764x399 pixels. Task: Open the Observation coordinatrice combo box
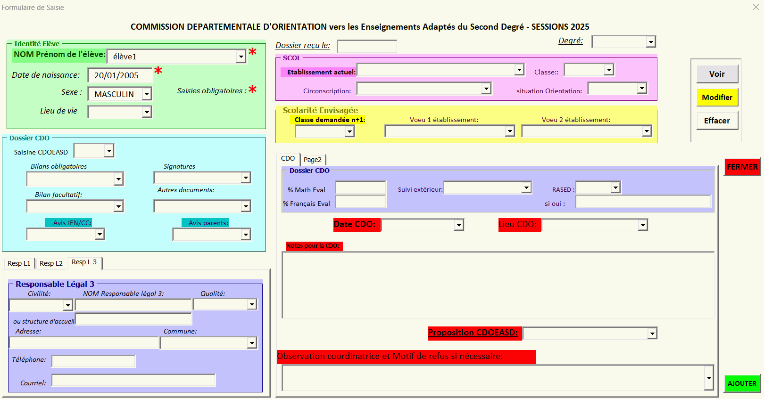pos(708,378)
